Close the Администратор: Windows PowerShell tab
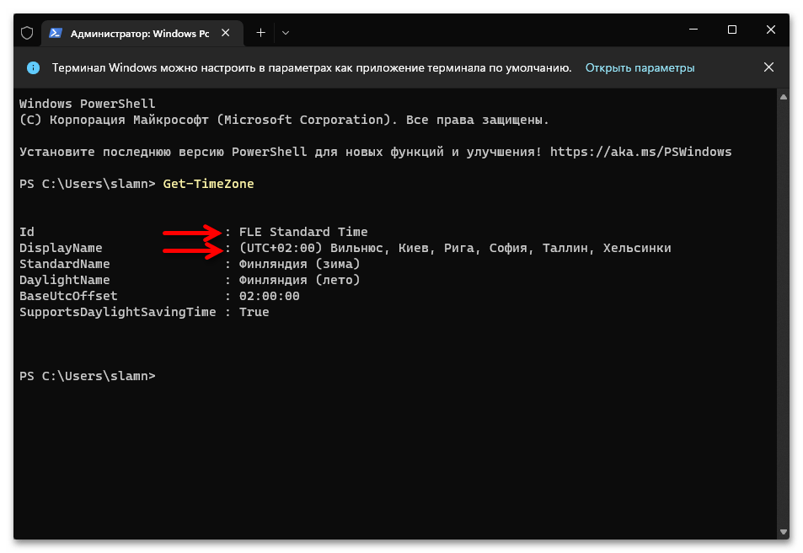803x553 pixels. 225,33
